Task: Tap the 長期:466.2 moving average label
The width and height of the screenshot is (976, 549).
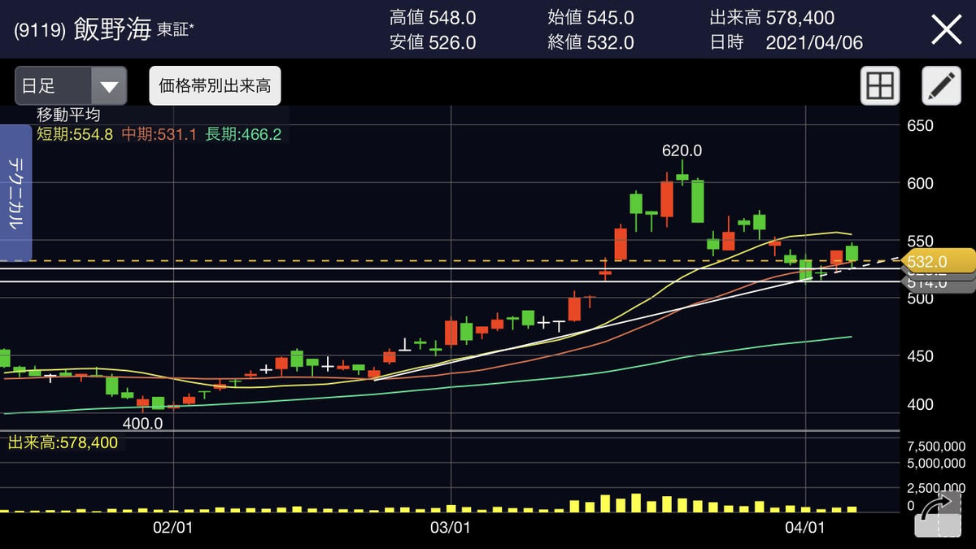Action: [243, 134]
